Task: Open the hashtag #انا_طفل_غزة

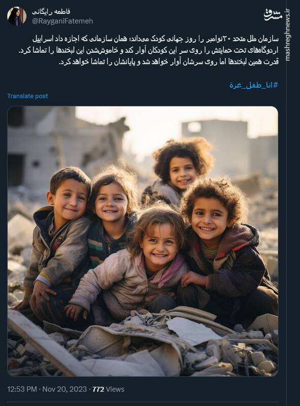Action: click(254, 85)
